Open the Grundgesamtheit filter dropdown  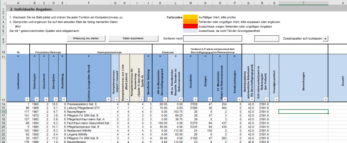tap(276, 99)
